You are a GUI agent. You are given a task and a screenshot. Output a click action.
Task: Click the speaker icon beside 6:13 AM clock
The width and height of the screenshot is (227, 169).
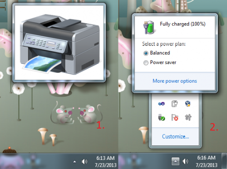(84, 162)
